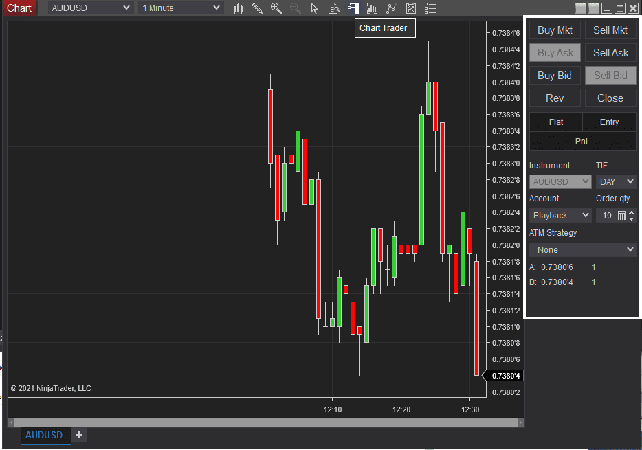Maximize the chart window
The height and width of the screenshot is (450, 642).
coord(620,8)
